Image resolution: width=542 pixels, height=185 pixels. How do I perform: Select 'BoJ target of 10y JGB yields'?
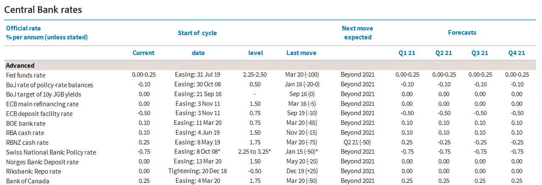click(x=44, y=94)
